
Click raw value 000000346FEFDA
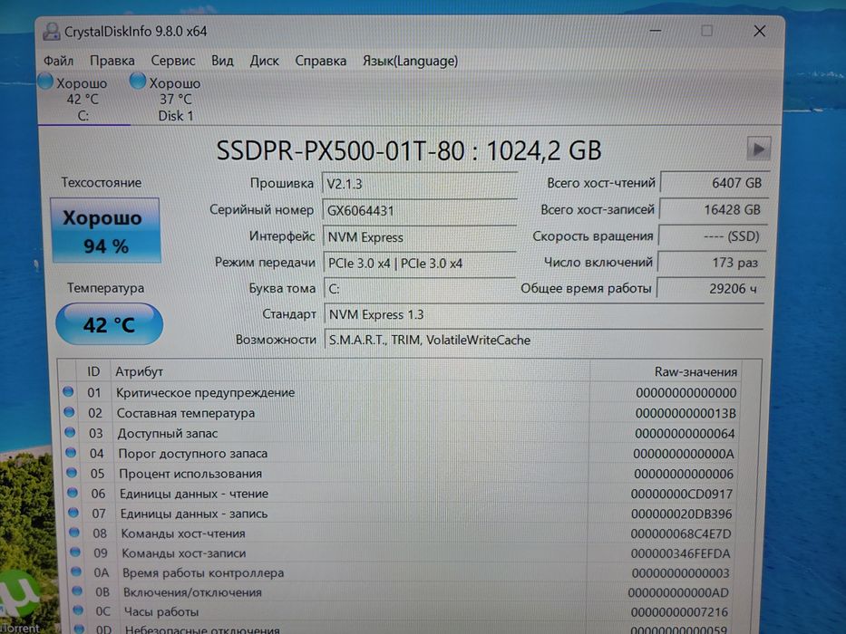tap(680, 553)
